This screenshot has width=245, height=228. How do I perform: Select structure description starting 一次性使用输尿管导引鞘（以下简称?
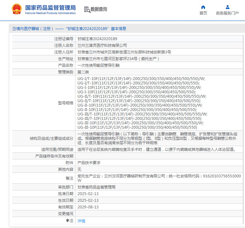(158, 139)
